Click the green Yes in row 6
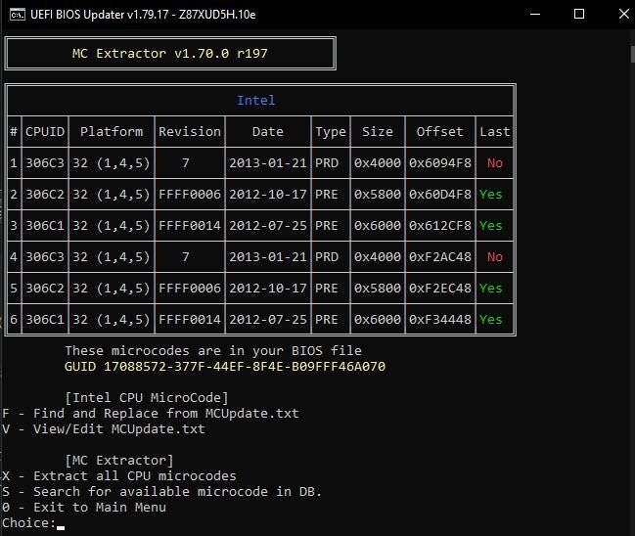 tap(491, 320)
